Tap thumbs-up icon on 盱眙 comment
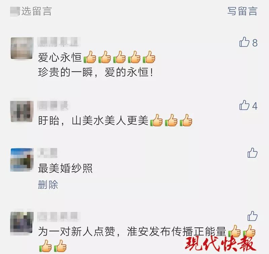The width and height of the screenshot is (269, 254). point(244,105)
